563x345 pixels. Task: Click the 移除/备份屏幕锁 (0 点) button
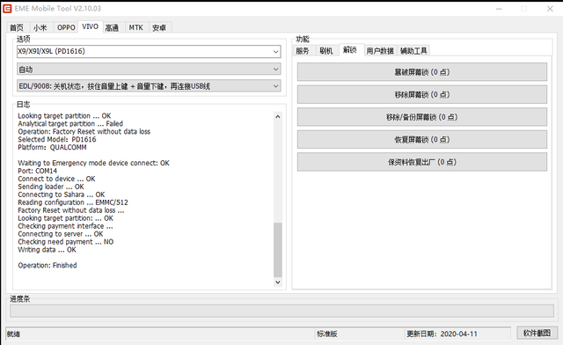[x=422, y=117]
